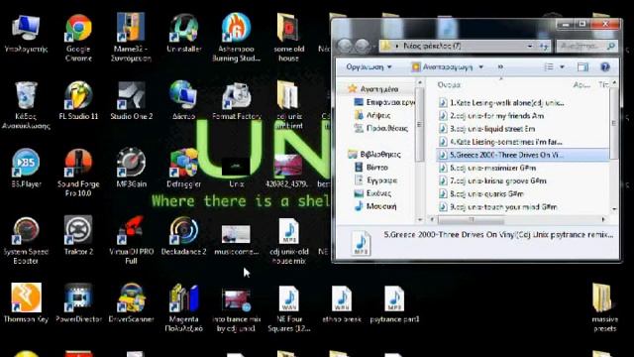Screen dimensions: 634x357
Task: Launch FL Studio 11 shortcut
Action: pos(78,101)
